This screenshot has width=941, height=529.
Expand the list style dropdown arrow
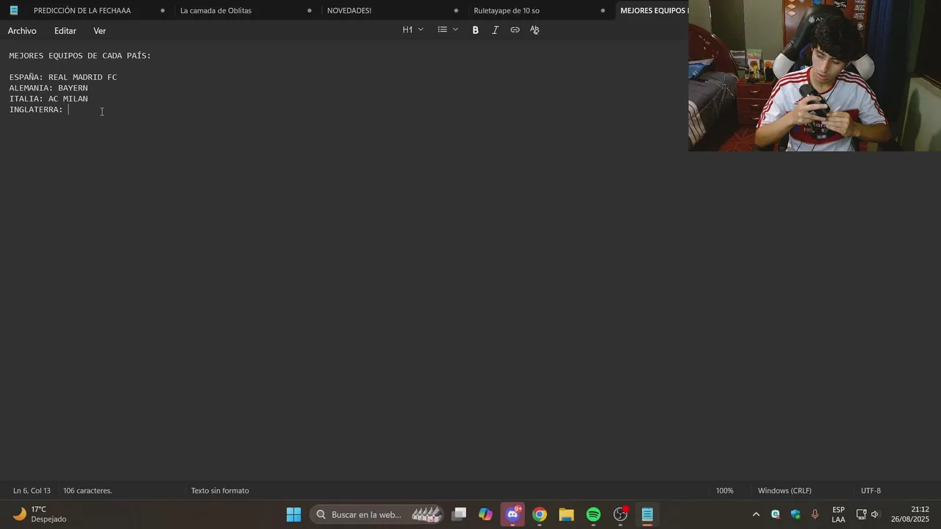click(x=455, y=30)
